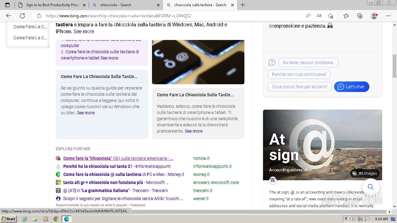This screenshot has width=397, height=223.
Task: Click the Microsoft logo favicon result icon
Action: (x=58, y=182)
